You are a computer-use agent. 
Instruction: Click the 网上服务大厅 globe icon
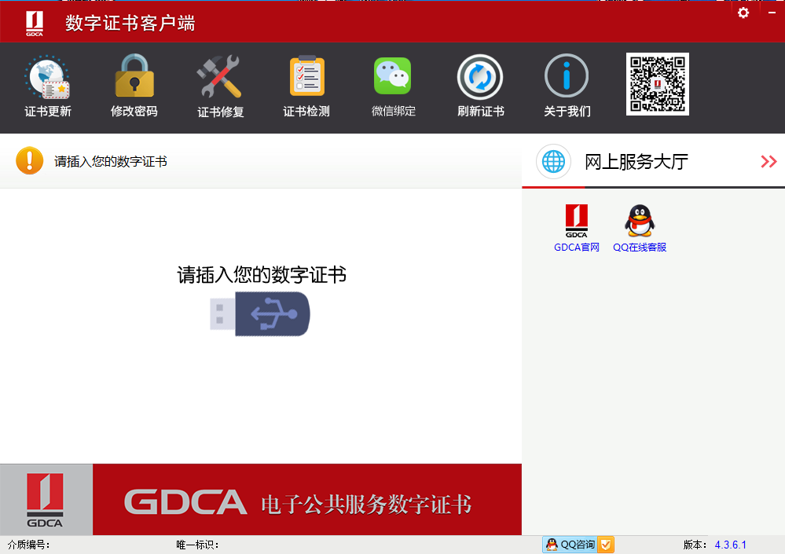[553, 161]
